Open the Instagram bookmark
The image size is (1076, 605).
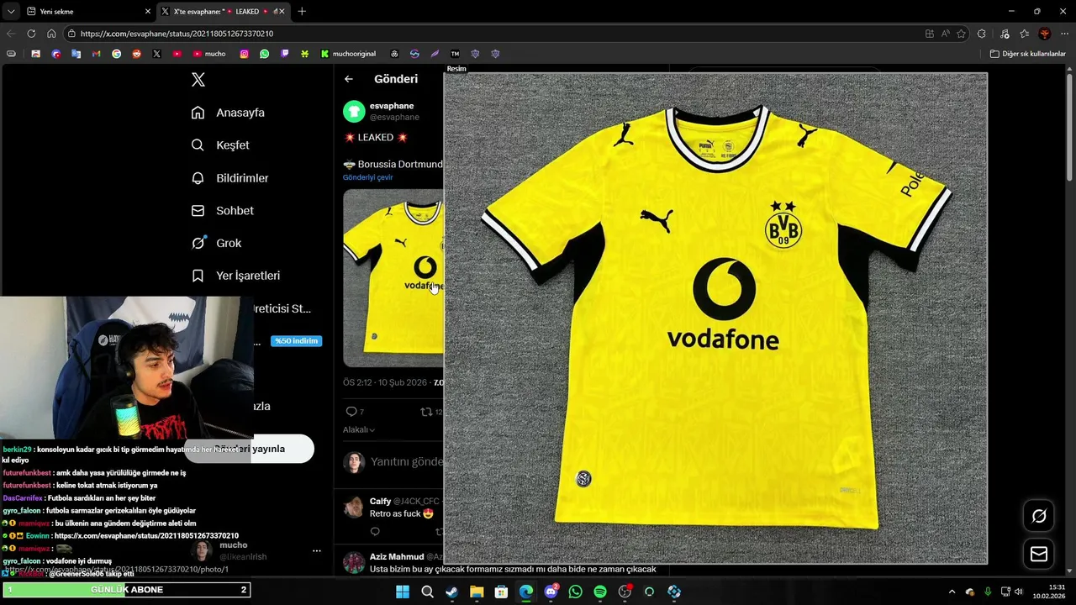pos(245,54)
